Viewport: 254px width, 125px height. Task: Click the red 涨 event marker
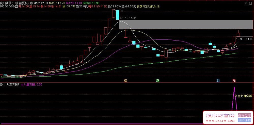coord(234,81)
